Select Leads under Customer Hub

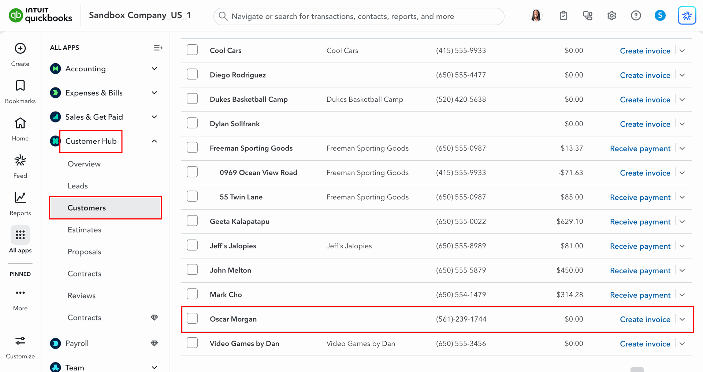(x=78, y=186)
